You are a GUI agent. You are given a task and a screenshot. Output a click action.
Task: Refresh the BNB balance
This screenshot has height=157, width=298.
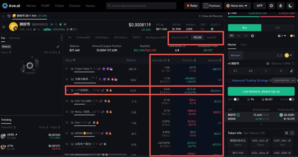coord(293,63)
